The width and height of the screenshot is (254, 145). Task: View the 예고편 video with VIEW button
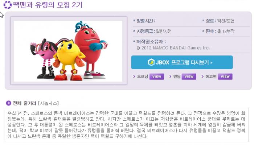(x=225, y=76)
